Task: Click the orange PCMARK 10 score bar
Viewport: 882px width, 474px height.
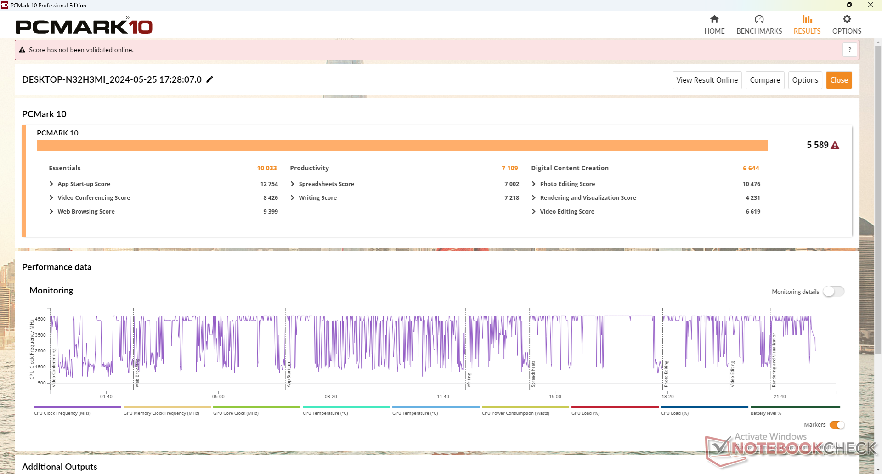Action: [402, 146]
